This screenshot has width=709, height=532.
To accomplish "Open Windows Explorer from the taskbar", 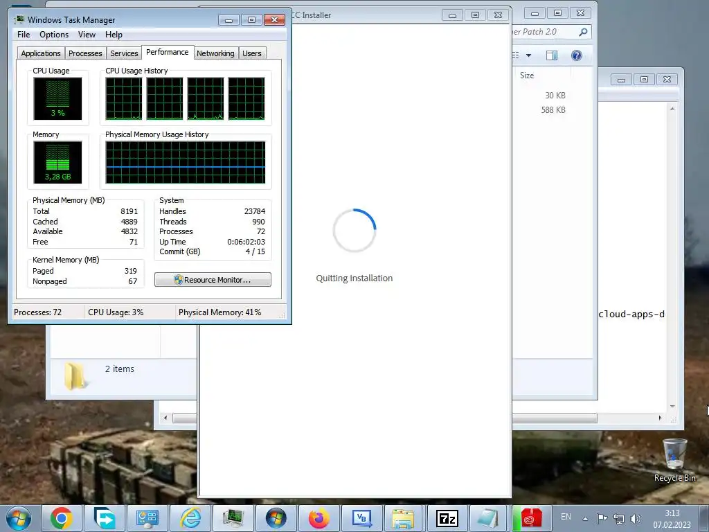I will 404,518.
